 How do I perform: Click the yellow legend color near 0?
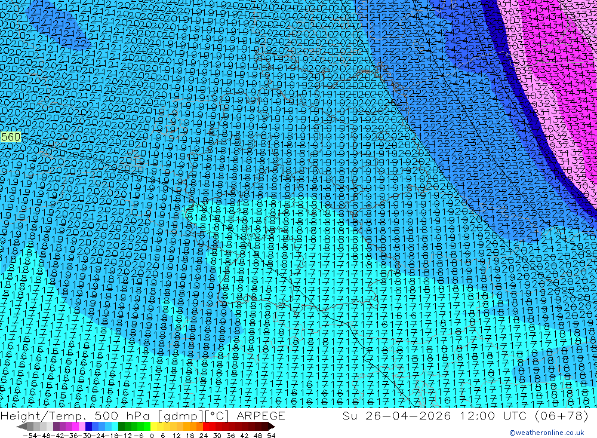point(154,427)
